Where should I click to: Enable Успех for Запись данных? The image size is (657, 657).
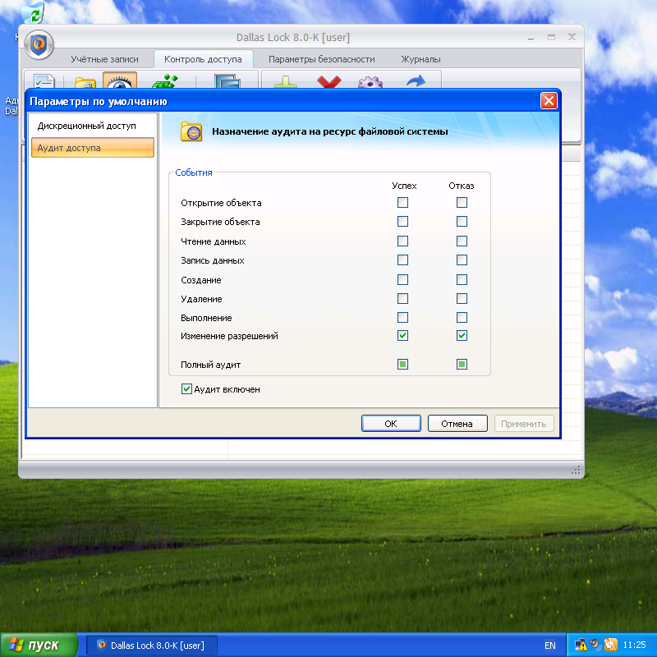pos(402,260)
